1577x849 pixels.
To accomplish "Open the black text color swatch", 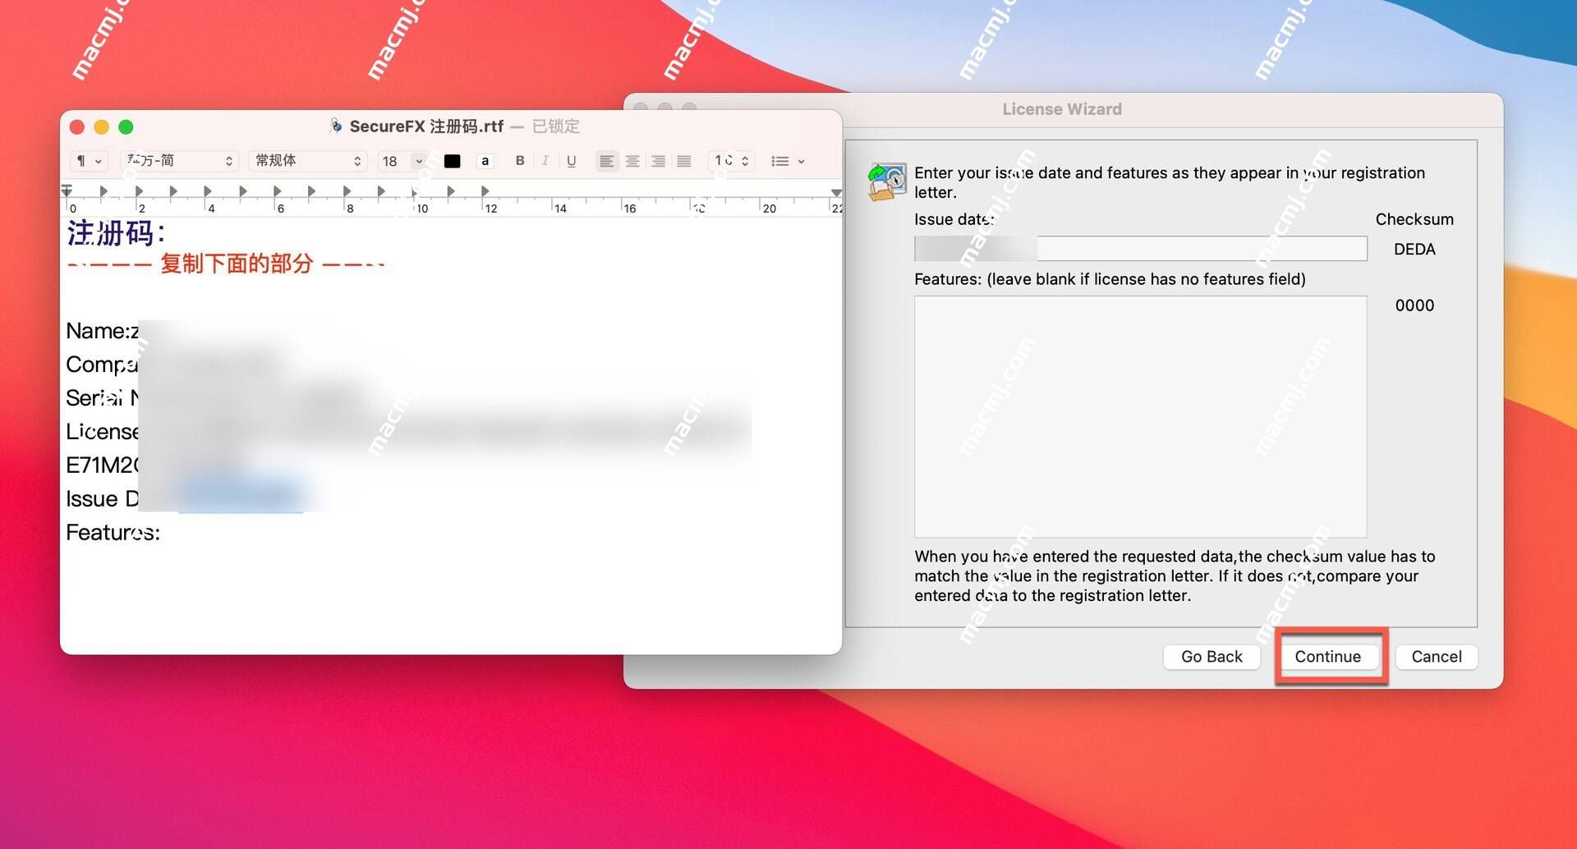I will click(452, 161).
